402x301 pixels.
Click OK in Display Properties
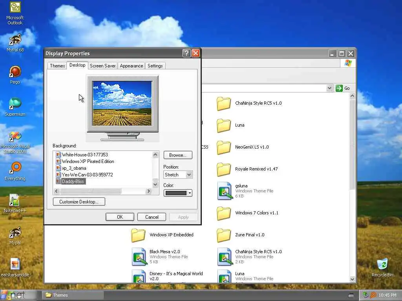120,217
